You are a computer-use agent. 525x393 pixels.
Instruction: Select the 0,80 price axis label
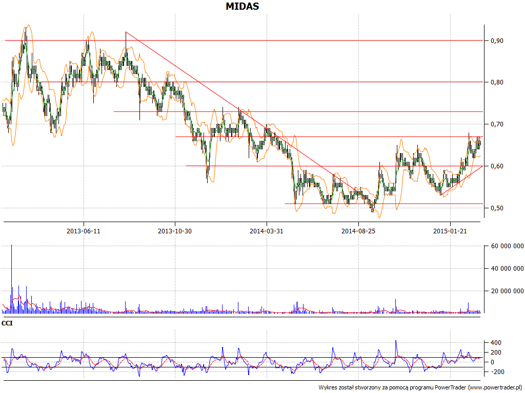[497, 82]
